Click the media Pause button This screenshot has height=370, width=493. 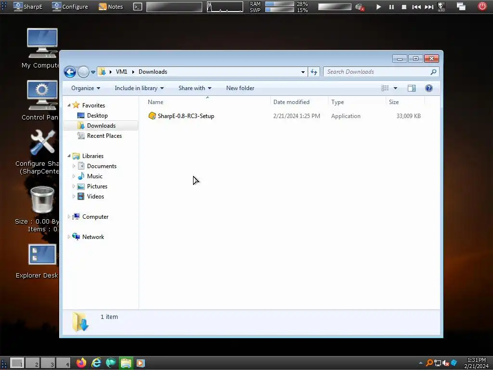(x=391, y=7)
